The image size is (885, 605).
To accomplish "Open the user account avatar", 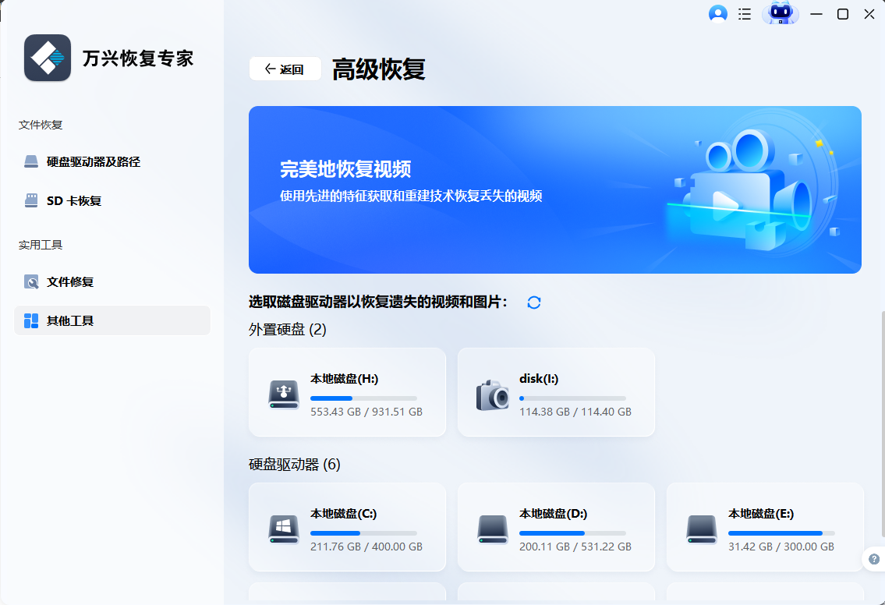I will coord(717,13).
